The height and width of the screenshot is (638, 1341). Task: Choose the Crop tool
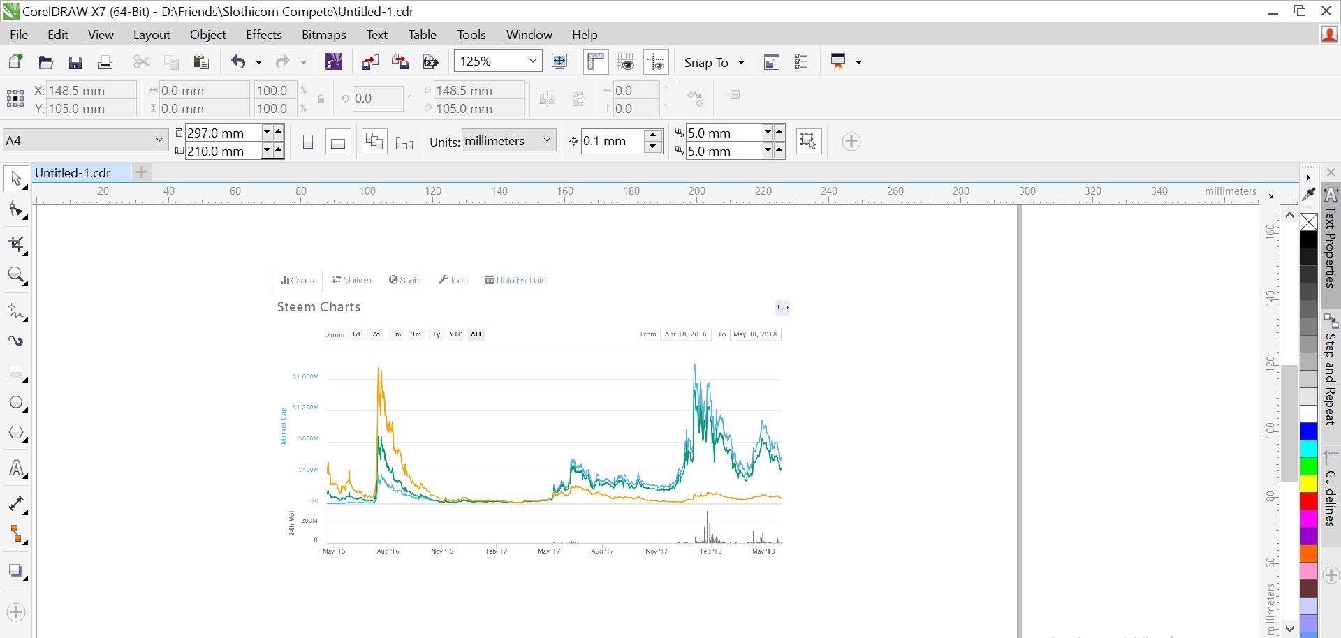(16, 244)
